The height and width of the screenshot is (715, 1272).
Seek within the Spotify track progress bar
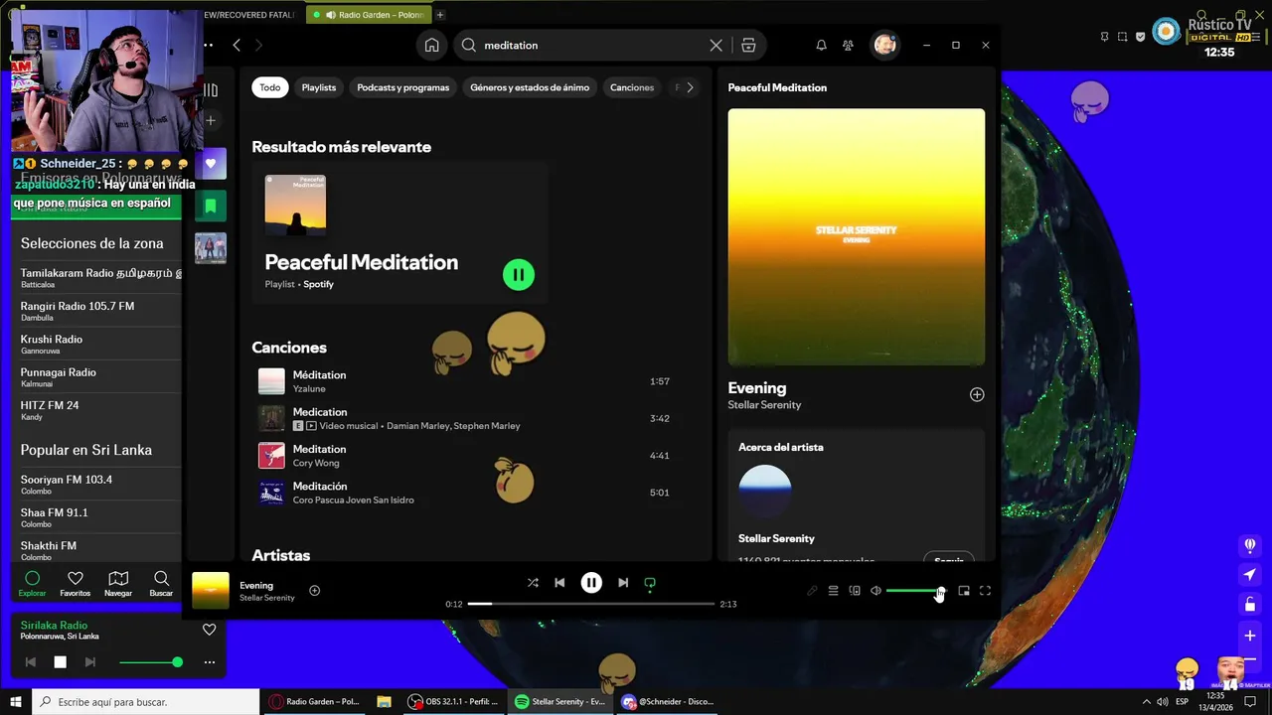click(591, 604)
